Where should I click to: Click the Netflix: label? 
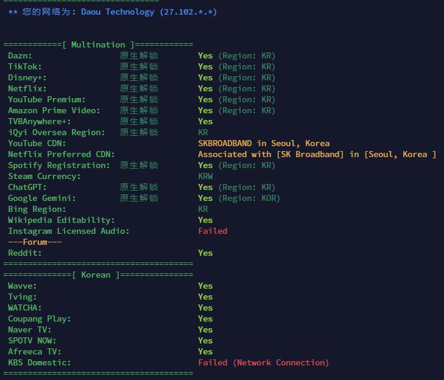coord(27,89)
